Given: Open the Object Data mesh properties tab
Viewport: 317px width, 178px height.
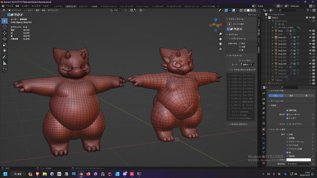Looking at the screenshot, I should [x=264, y=153].
